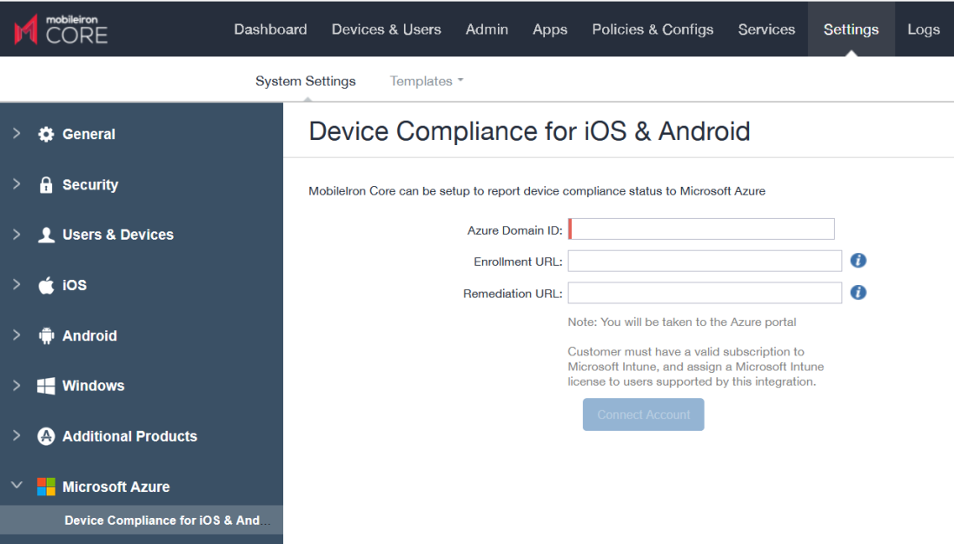Focus the Azure Domain ID field
Viewport: 954px width, 544px height.
click(701, 229)
